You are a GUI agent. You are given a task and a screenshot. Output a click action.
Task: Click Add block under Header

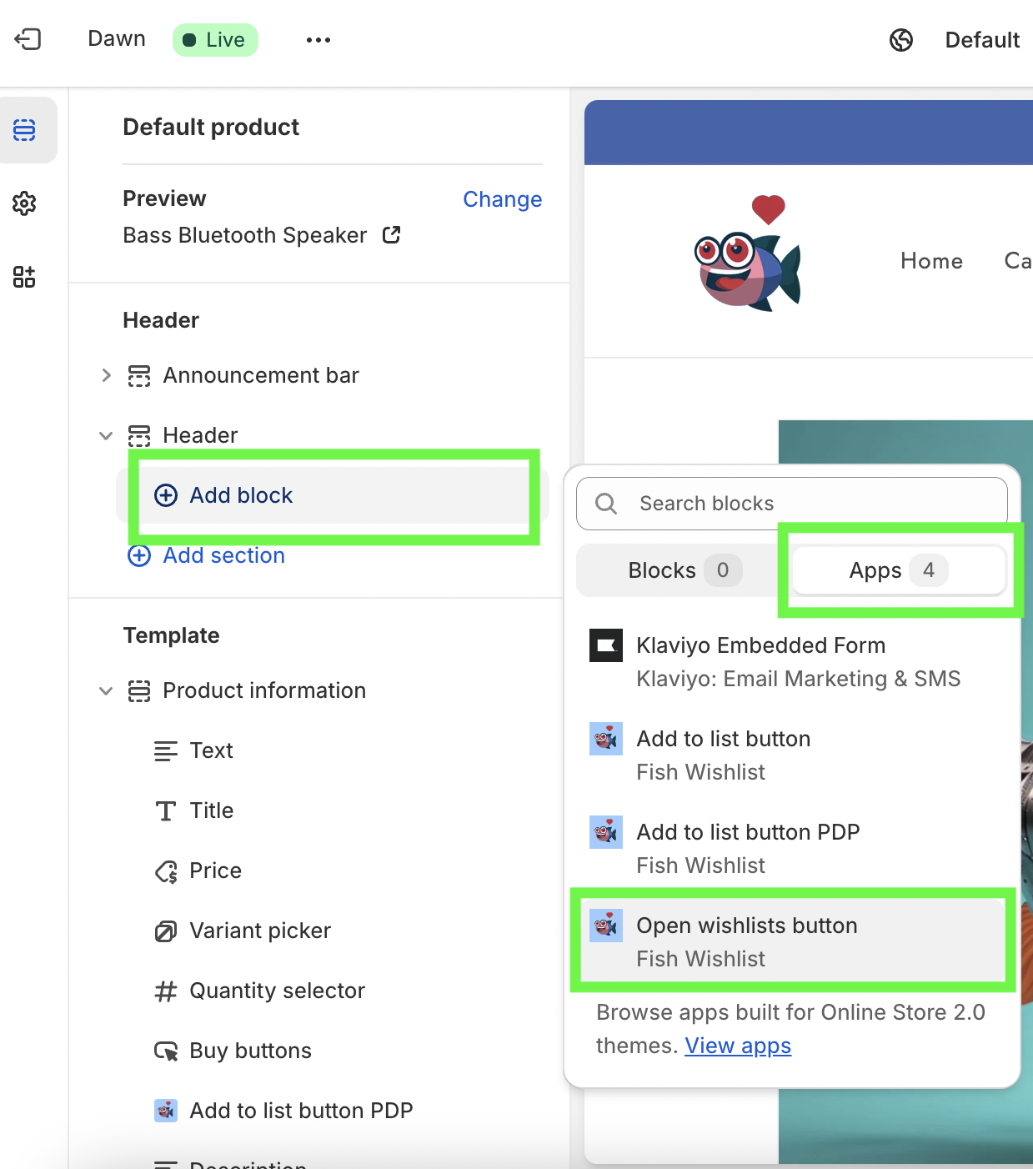tap(241, 495)
